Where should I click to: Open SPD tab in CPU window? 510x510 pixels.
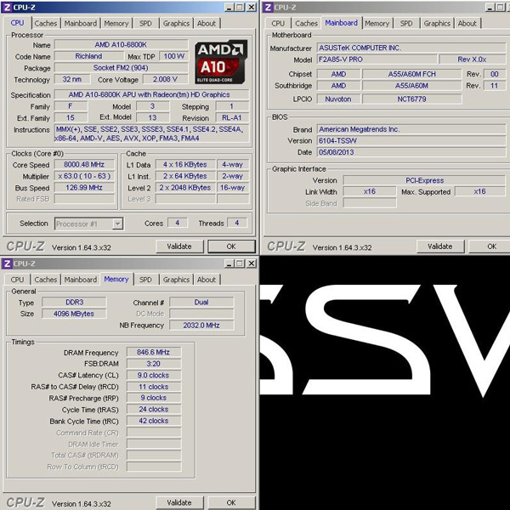(x=145, y=24)
